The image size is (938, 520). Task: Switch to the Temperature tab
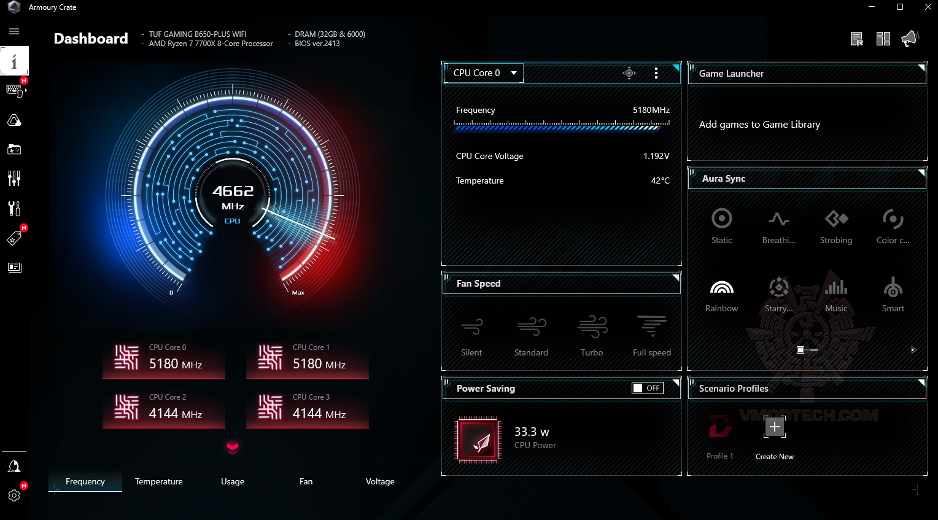[x=159, y=481]
